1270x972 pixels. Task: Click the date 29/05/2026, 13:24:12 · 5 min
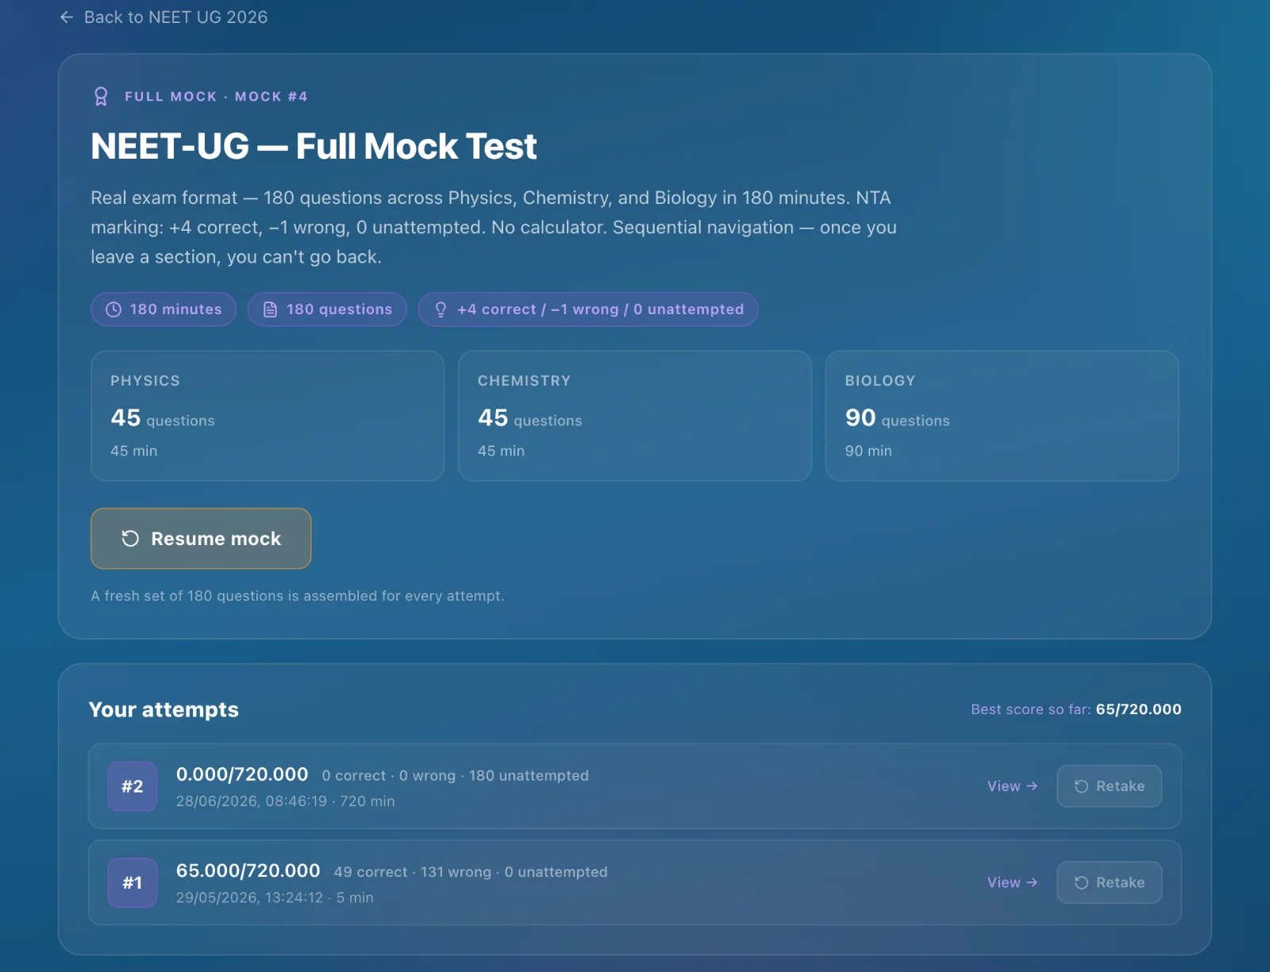coord(275,897)
